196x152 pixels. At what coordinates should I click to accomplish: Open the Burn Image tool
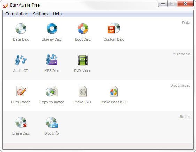coord(21,95)
